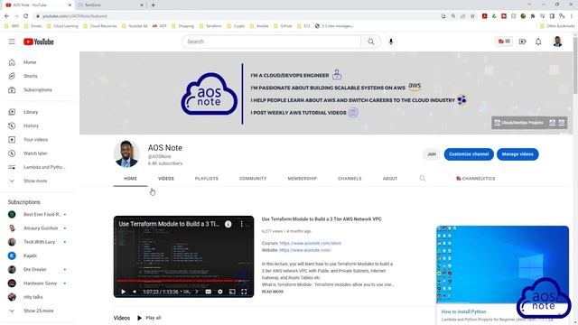
Task: Go back in browser
Action: tap(6, 16)
